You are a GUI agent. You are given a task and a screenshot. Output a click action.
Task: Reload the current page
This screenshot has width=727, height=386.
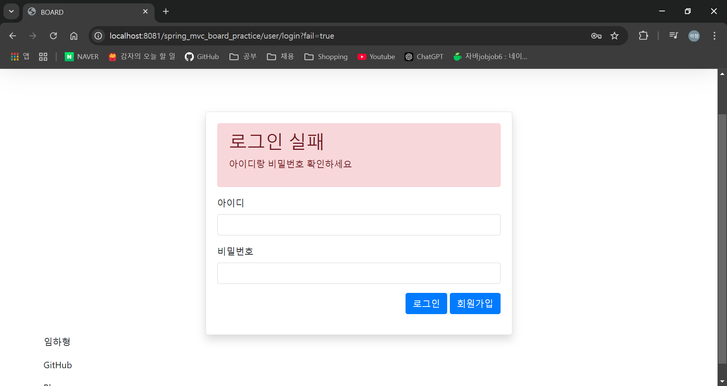(53, 36)
